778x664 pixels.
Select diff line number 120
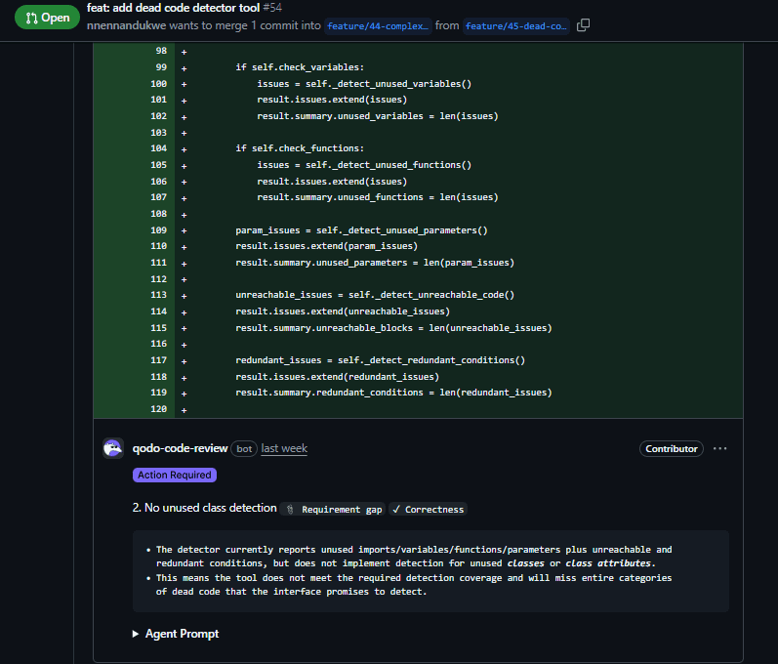point(159,409)
